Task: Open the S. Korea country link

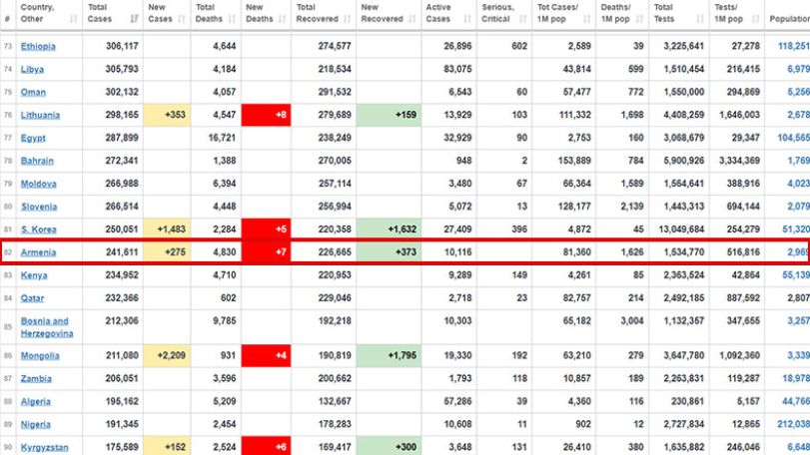Action: point(39,229)
